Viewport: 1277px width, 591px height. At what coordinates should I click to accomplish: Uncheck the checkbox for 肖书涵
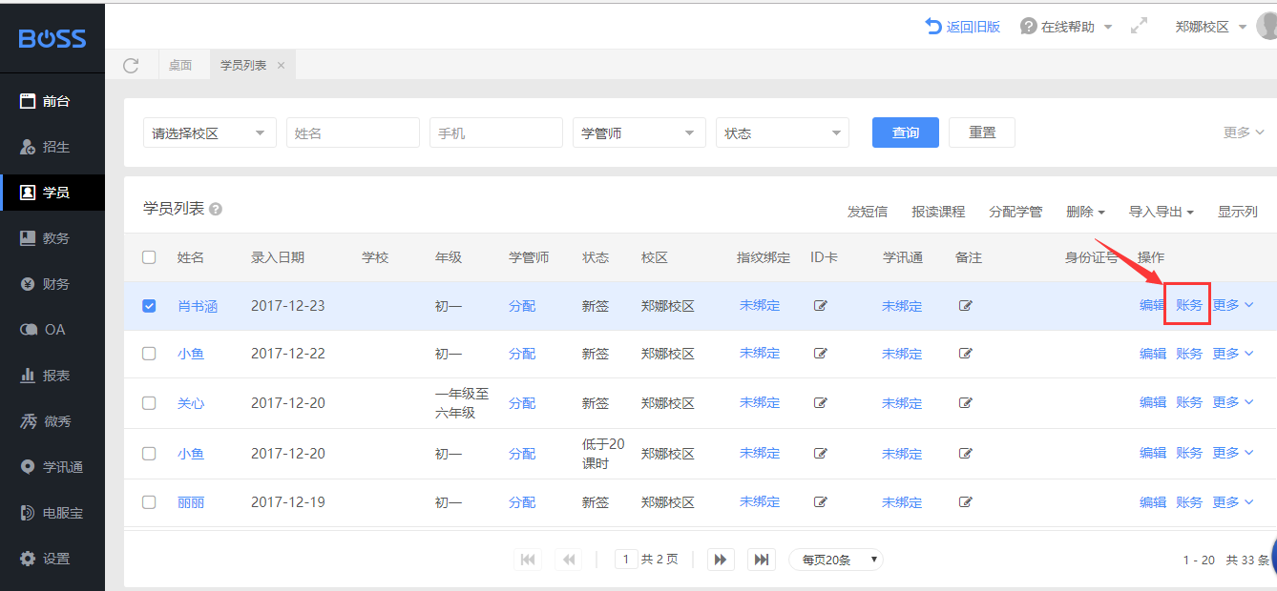coord(149,306)
